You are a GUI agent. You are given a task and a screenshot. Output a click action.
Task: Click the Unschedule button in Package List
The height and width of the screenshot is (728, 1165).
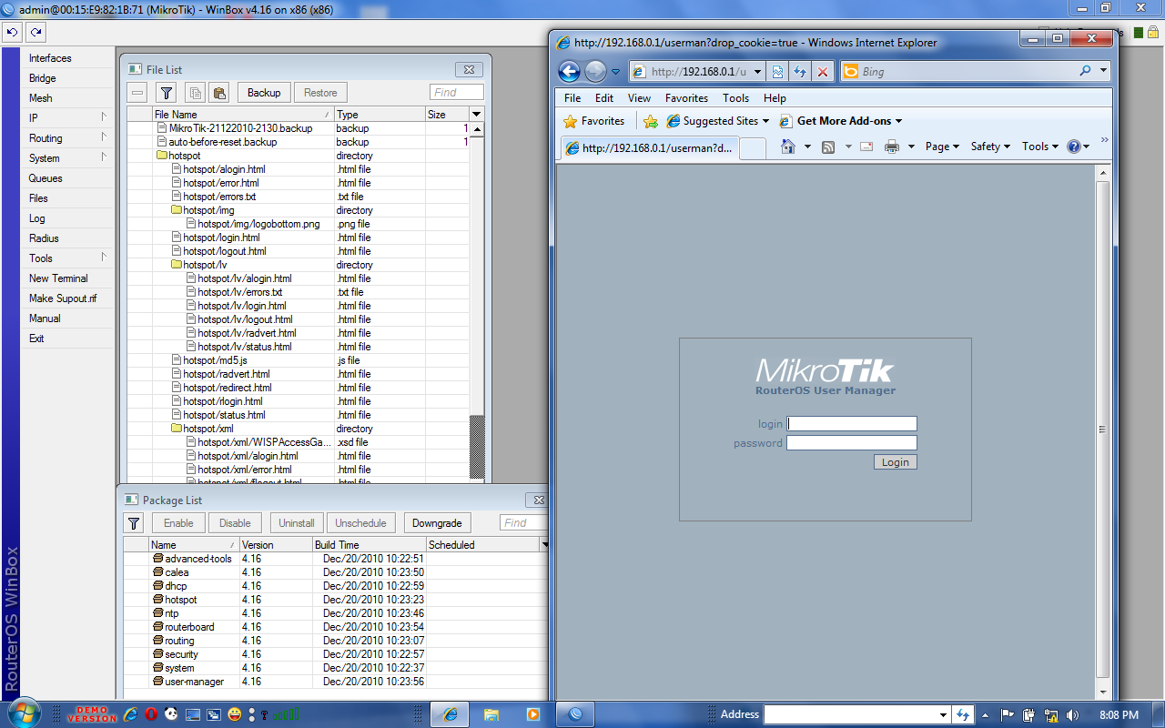tap(360, 523)
